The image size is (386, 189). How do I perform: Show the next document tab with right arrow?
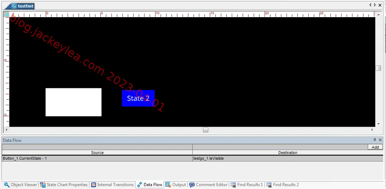pyautogui.click(x=375, y=5)
